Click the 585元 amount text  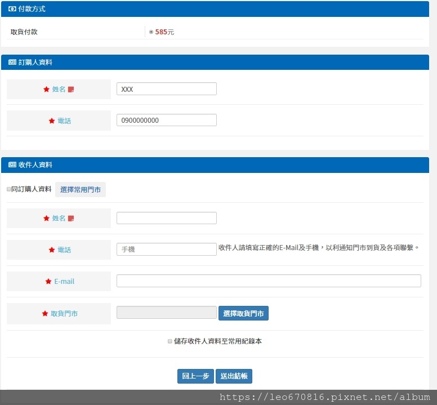164,32
